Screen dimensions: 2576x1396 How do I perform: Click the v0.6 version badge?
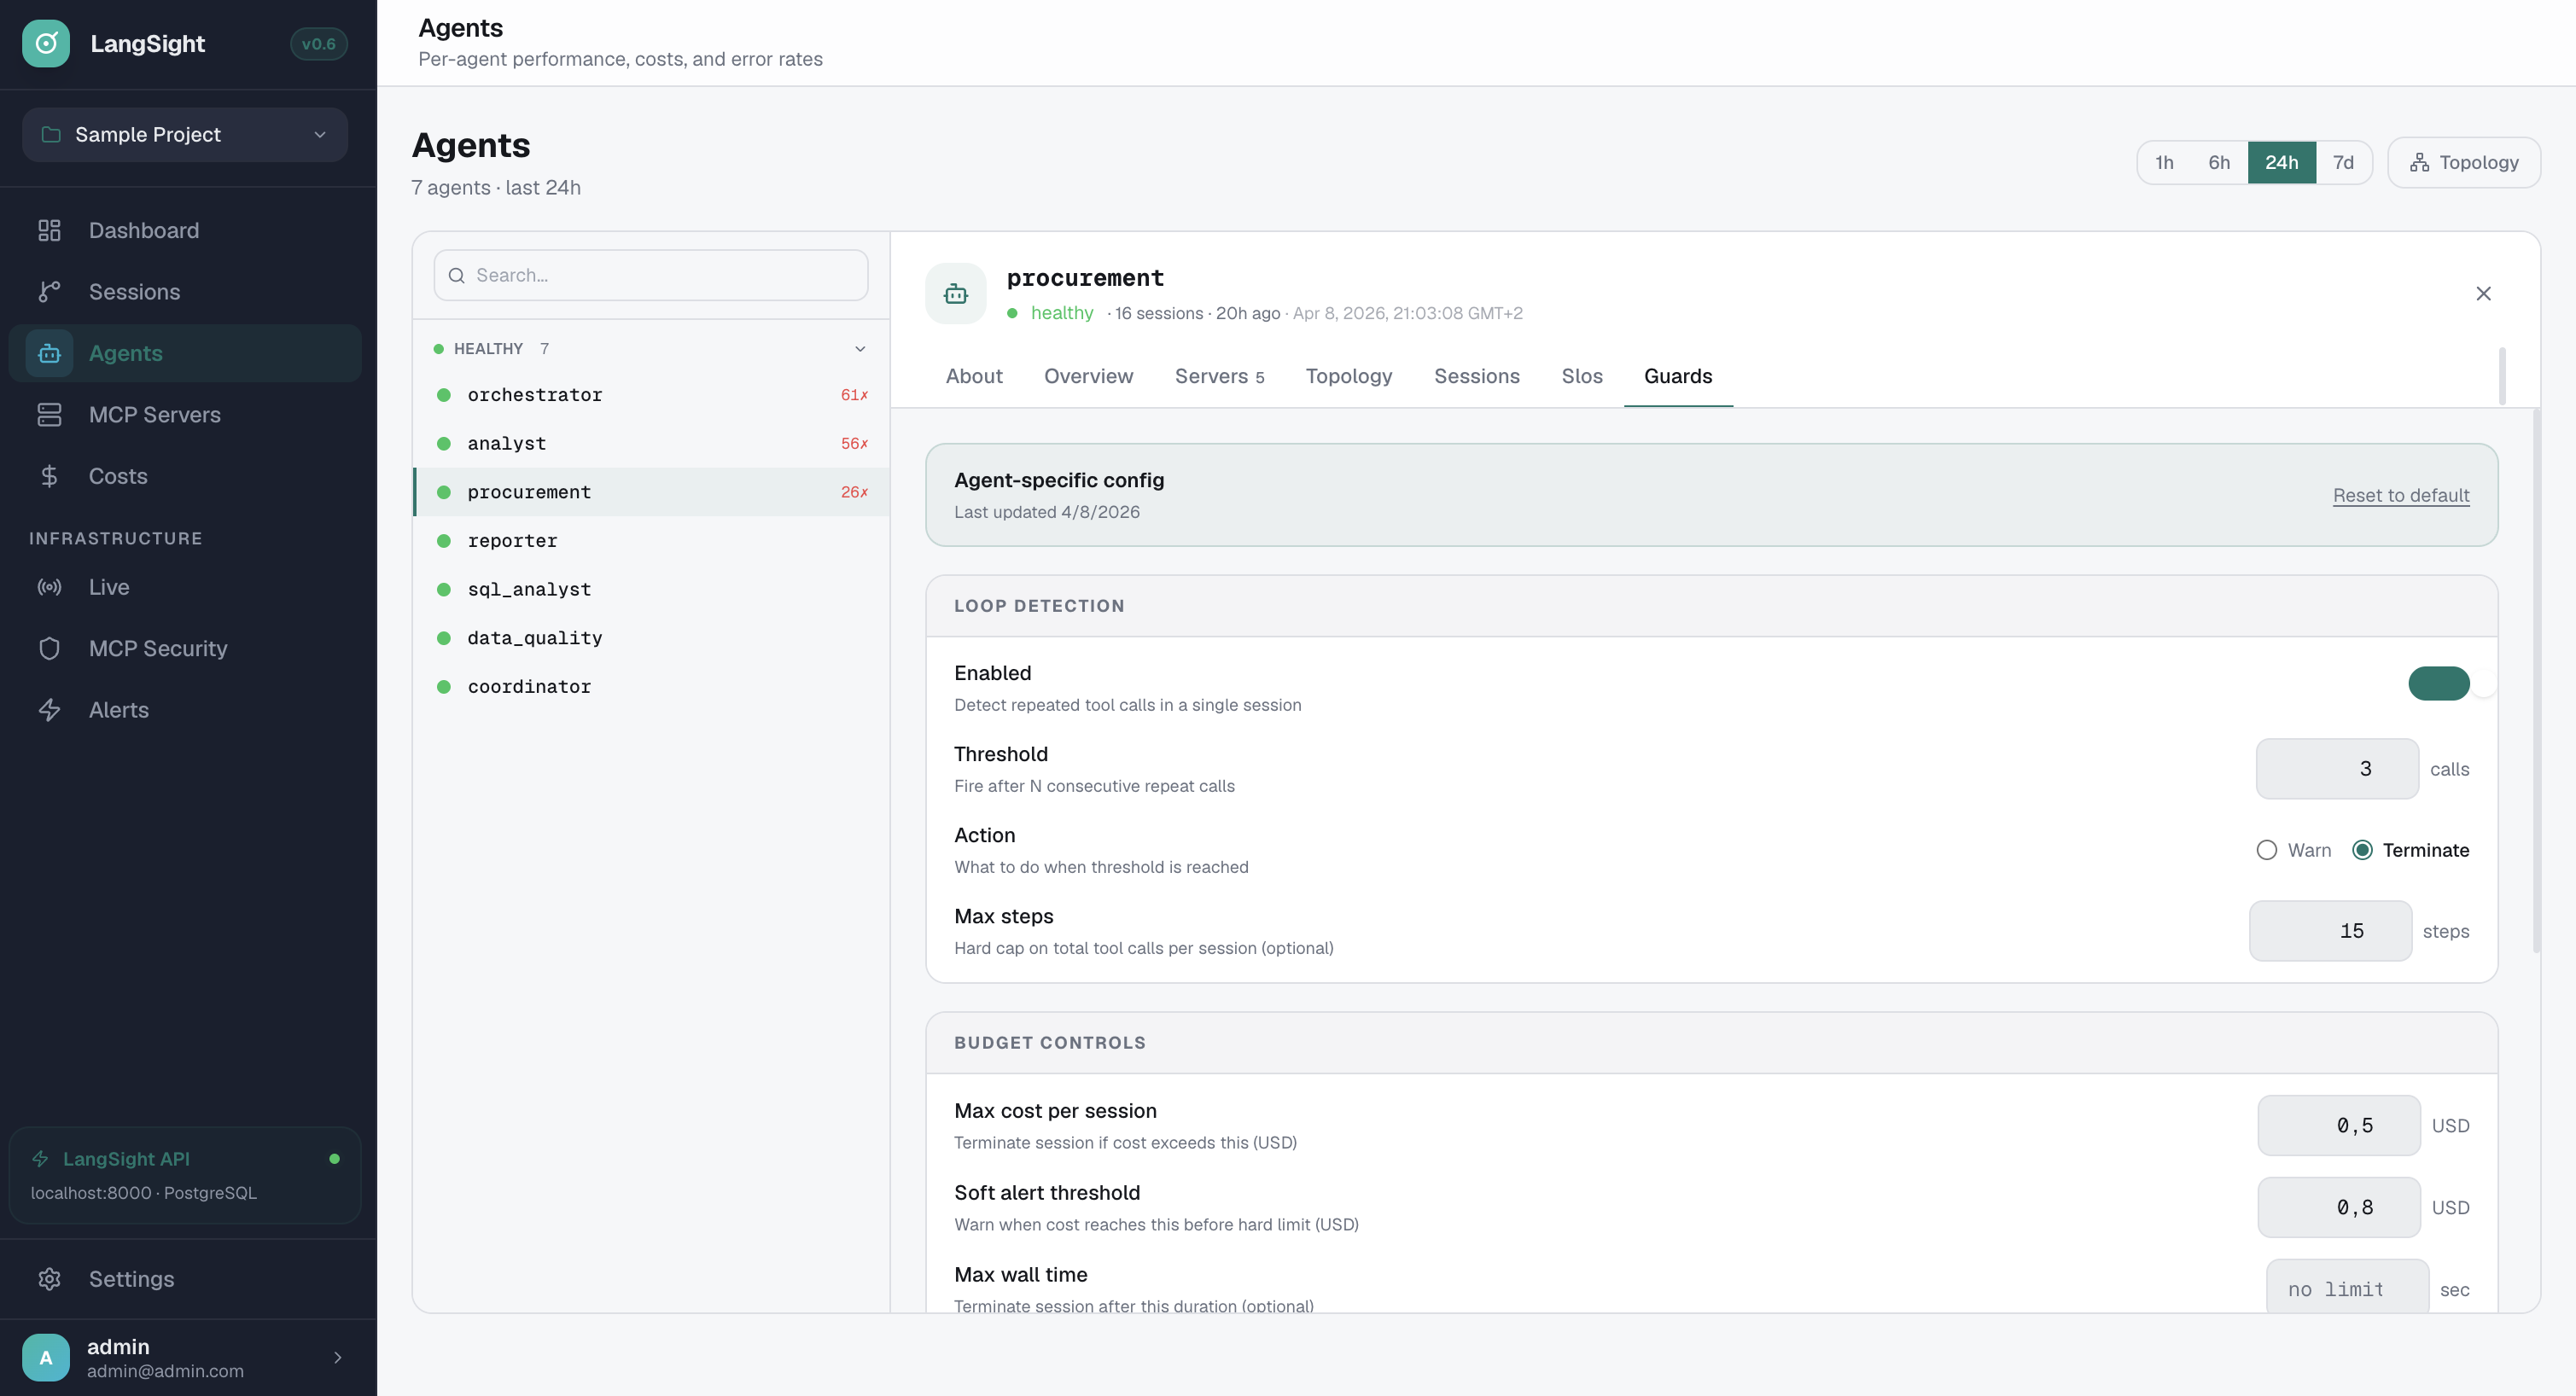318,43
